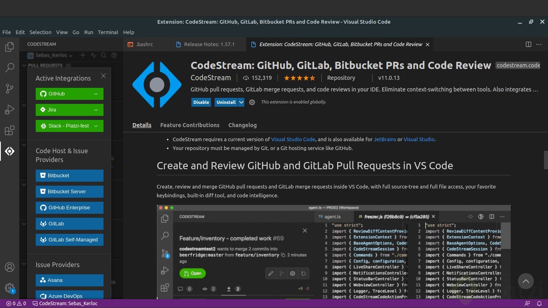
Task: Open the Terminal menu
Action: (x=108, y=32)
